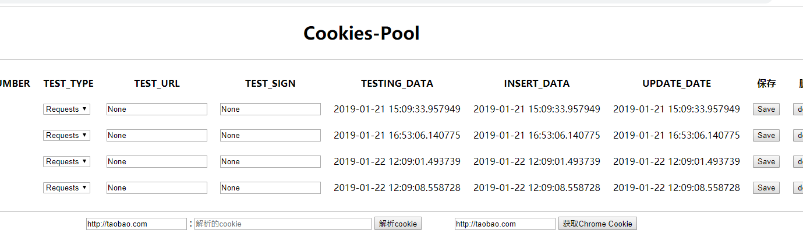The height and width of the screenshot is (251, 803).
Task: Save the 2019-01-21 16:53:06 row
Action: pos(766,136)
